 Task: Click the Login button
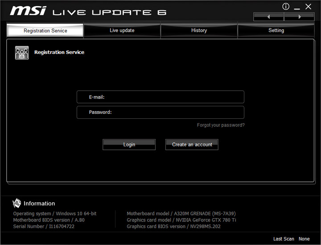coord(129,145)
